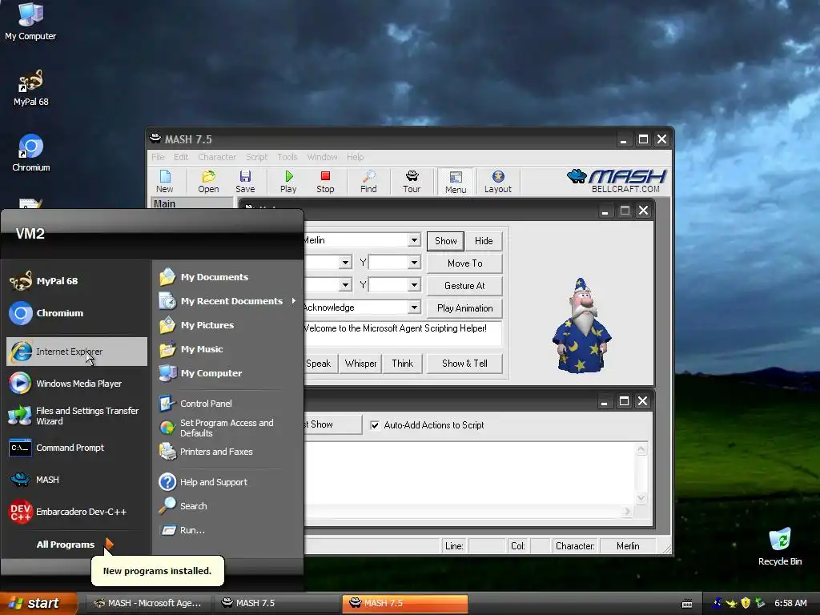820x615 pixels.
Task: Toggle the Menu toolbar button
Action: click(x=456, y=181)
